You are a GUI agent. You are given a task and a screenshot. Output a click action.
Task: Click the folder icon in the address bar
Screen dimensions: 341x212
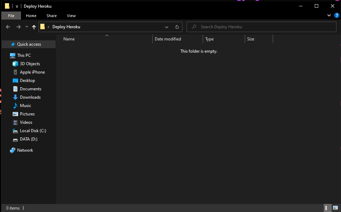pos(43,27)
